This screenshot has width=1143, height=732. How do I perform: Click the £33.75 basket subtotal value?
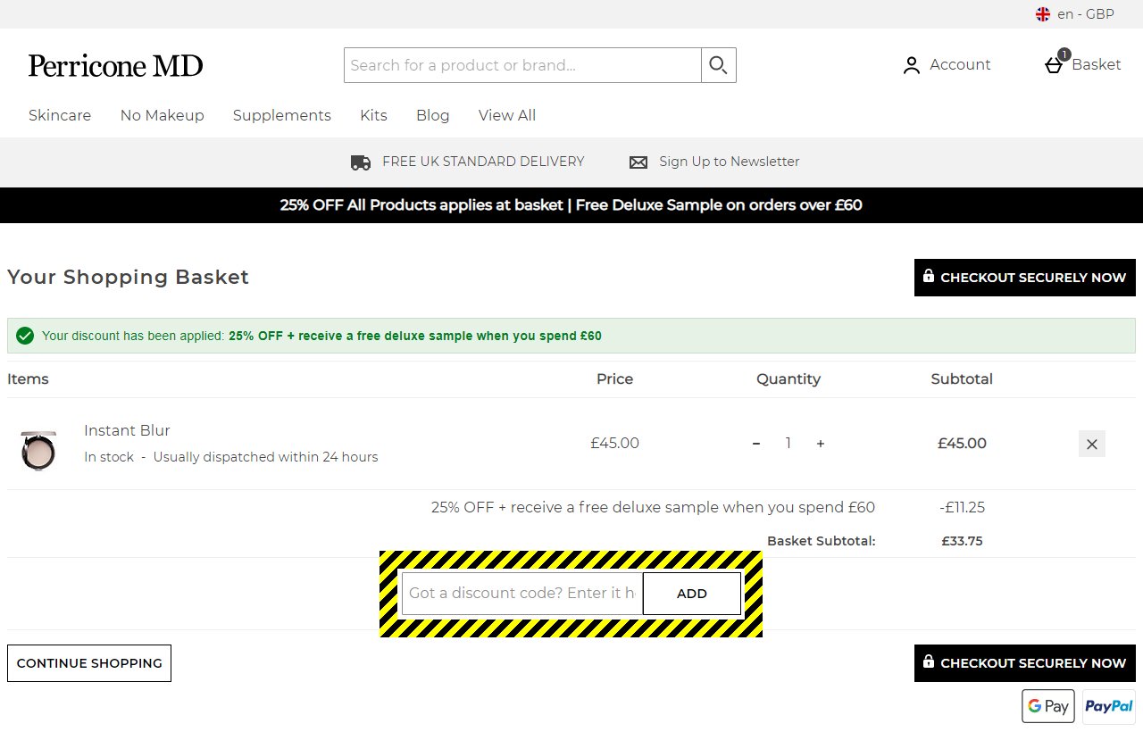[x=962, y=541]
